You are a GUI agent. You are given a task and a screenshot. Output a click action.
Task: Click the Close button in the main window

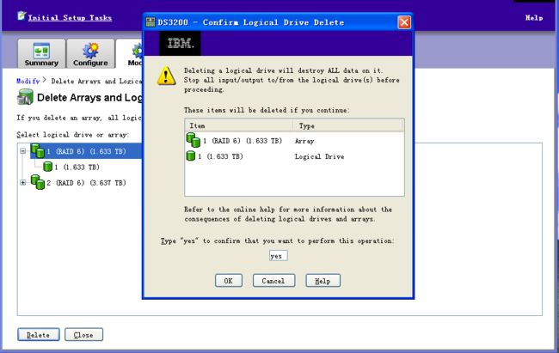coord(83,334)
